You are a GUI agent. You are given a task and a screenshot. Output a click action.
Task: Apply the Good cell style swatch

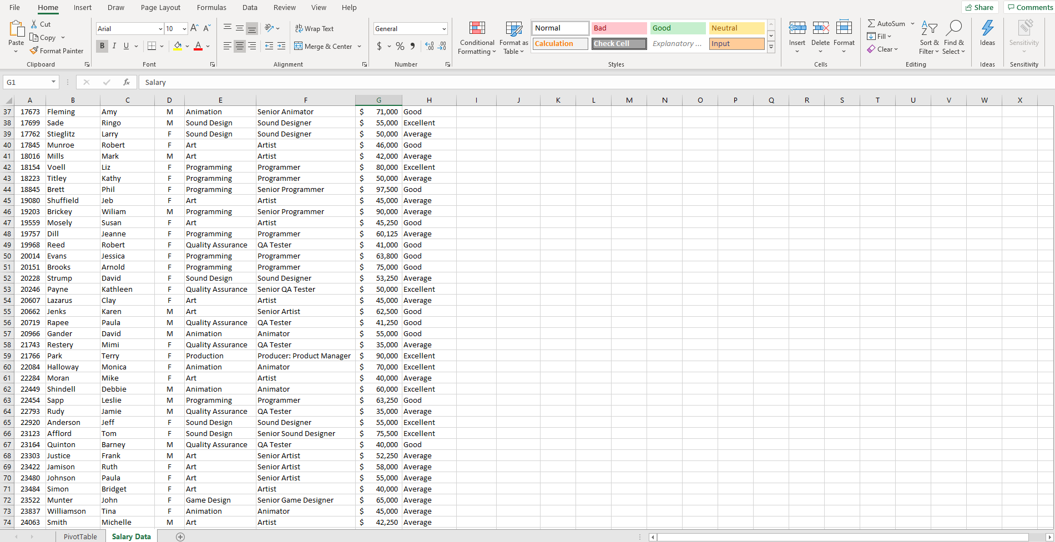pyautogui.click(x=678, y=28)
